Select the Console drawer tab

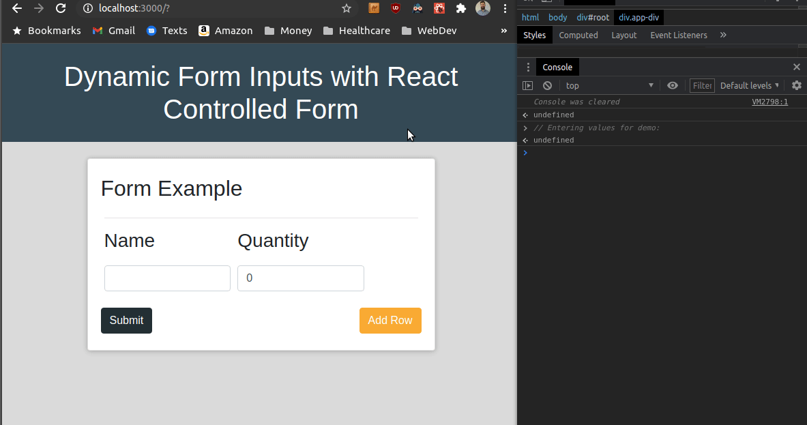[557, 68]
